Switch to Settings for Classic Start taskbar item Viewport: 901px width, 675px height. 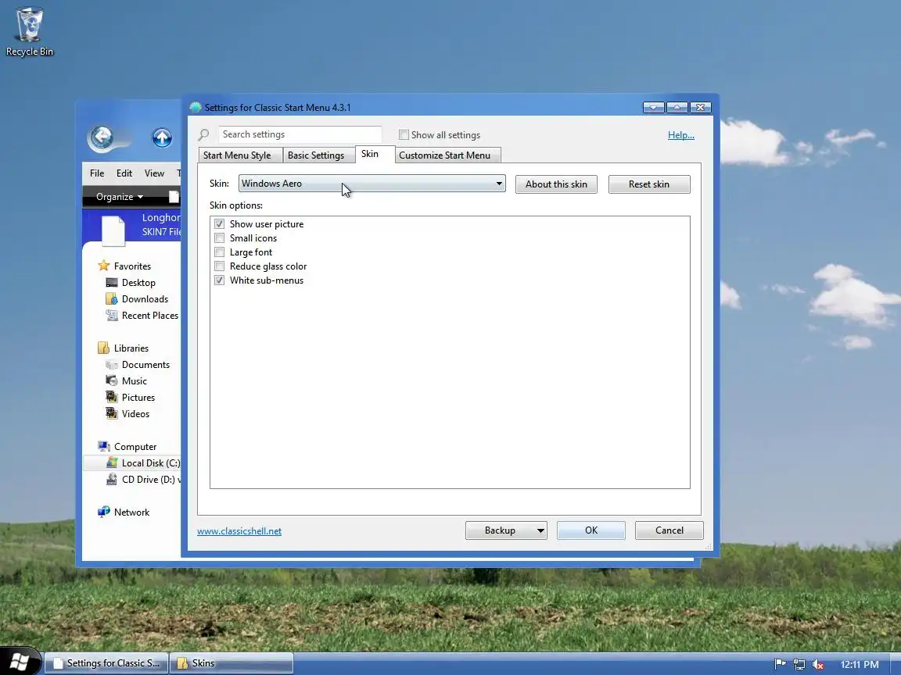coord(106,663)
